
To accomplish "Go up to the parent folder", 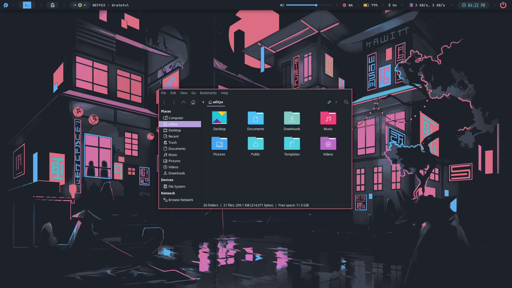I will (x=183, y=102).
